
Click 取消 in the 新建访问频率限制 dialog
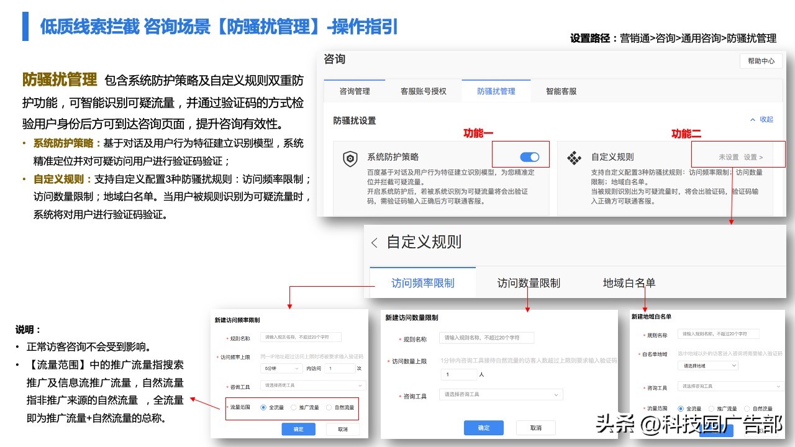pos(343,428)
